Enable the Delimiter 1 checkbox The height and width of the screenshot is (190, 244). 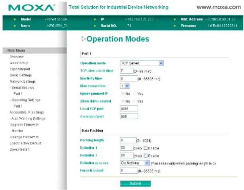(x=145, y=148)
